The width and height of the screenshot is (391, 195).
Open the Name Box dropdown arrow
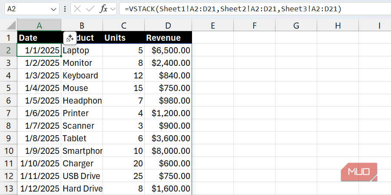pyautogui.click(x=54, y=9)
